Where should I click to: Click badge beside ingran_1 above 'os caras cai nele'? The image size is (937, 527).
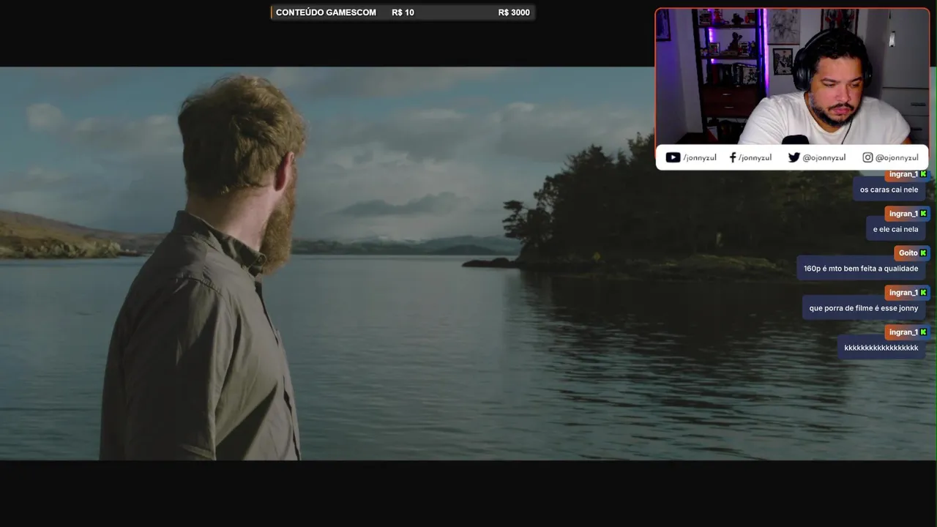pos(923,174)
